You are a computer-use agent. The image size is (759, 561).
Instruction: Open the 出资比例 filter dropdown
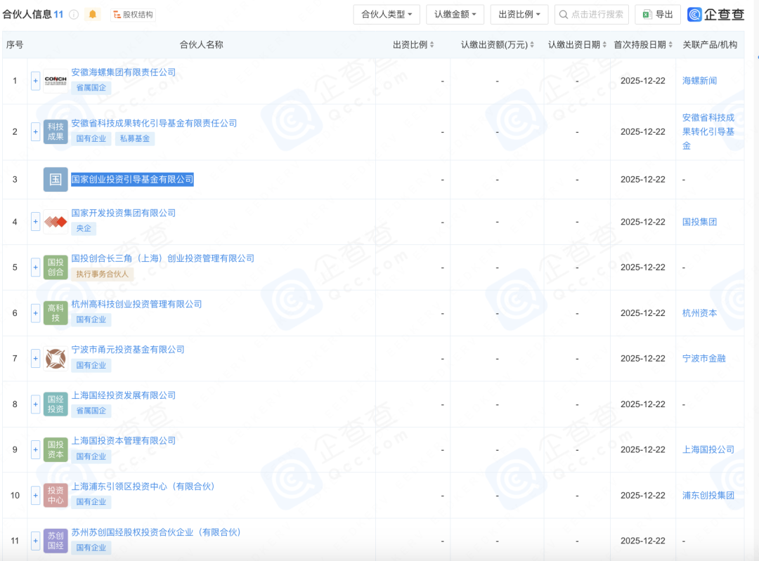coord(518,14)
